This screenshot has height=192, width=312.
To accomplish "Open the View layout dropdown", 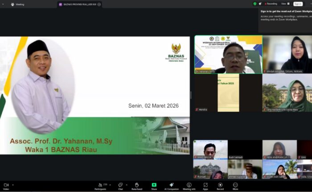I will coord(284,4).
